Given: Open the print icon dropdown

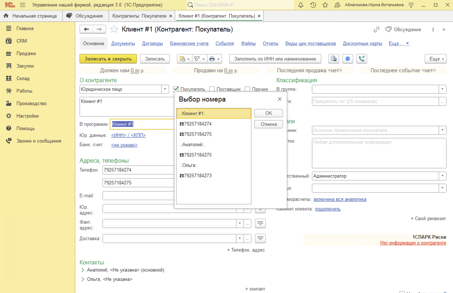Looking at the screenshot, I should pyautogui.click(x=215, y=59).
